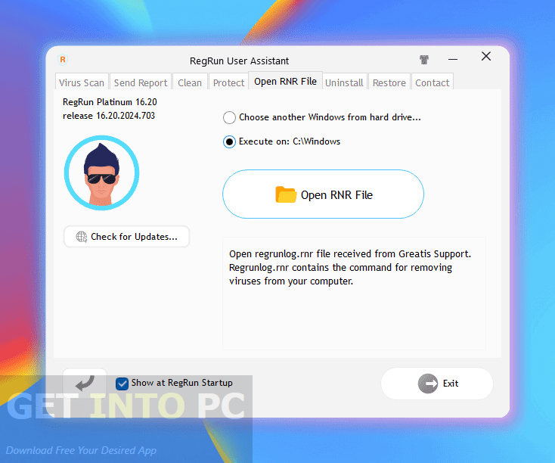
Task: Click the sunglasses avatar image
Action: (x=101, y=173)
